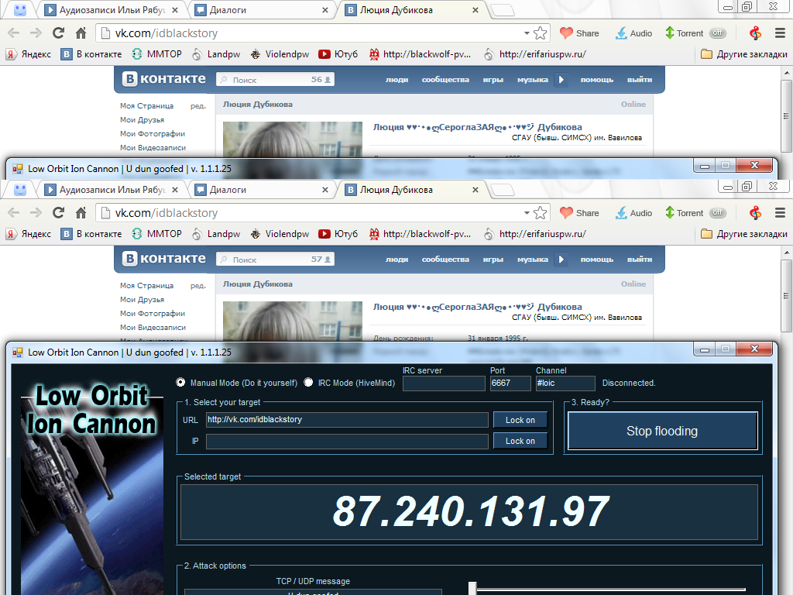Click ВКонтакте logo in lower Chrome window
This screenshot has height=595, width=793.
(164, 259)
